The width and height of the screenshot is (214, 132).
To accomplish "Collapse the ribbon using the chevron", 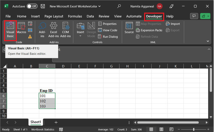I will 208,41.
